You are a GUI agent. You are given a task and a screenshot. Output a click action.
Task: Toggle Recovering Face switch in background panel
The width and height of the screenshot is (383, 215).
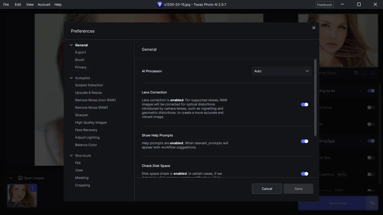371,141
